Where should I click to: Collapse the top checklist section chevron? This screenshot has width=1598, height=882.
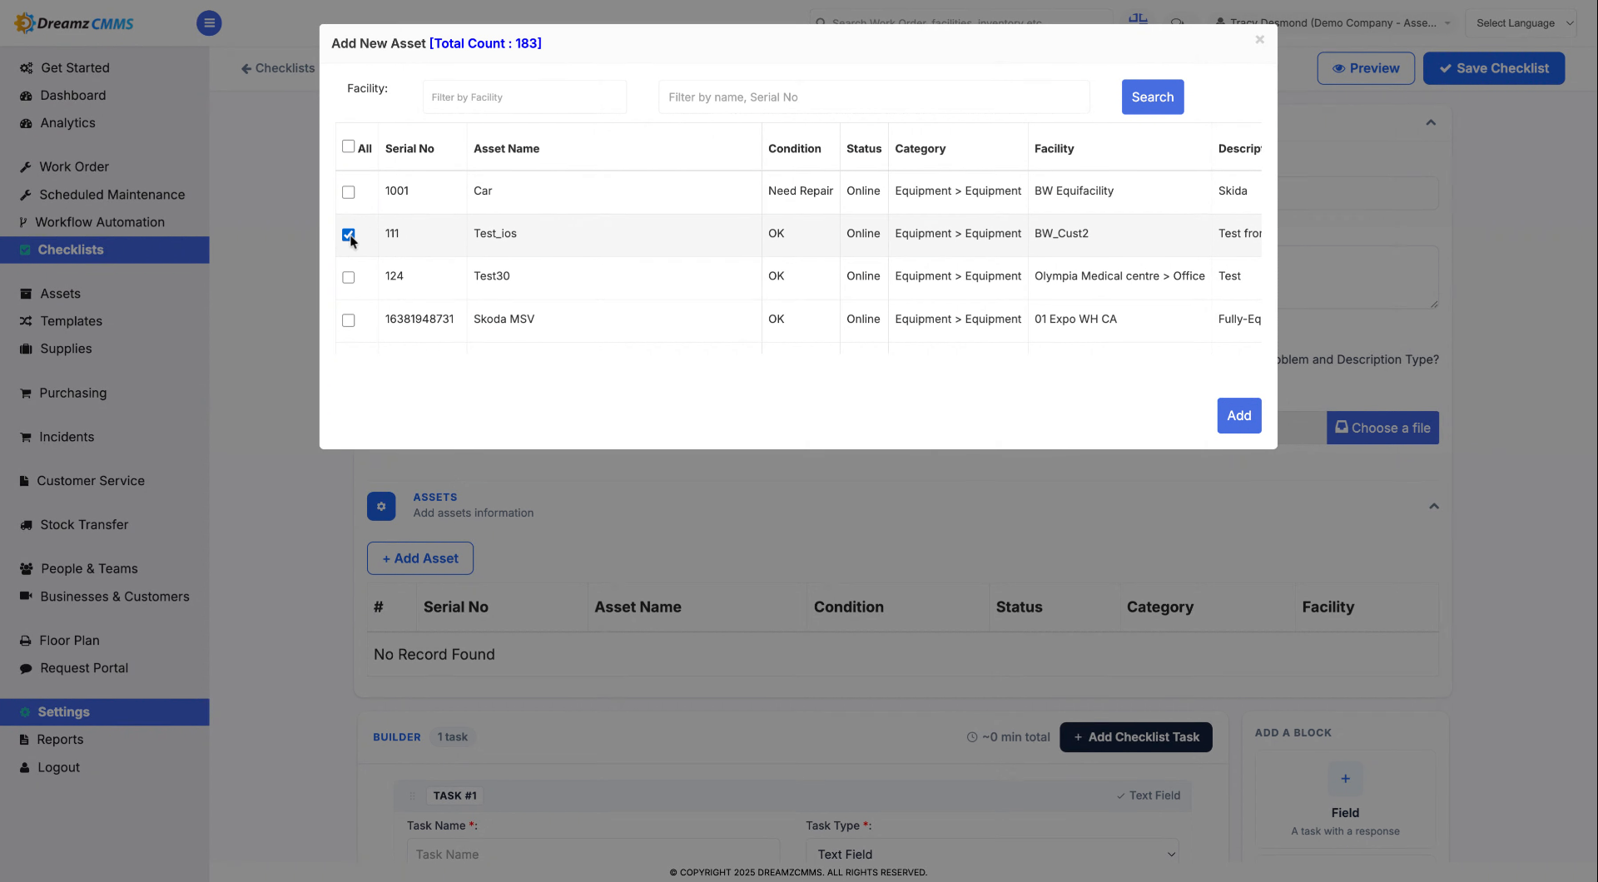coord(1431,122)
